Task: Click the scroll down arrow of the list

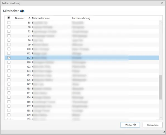Action: coord(161,118)
